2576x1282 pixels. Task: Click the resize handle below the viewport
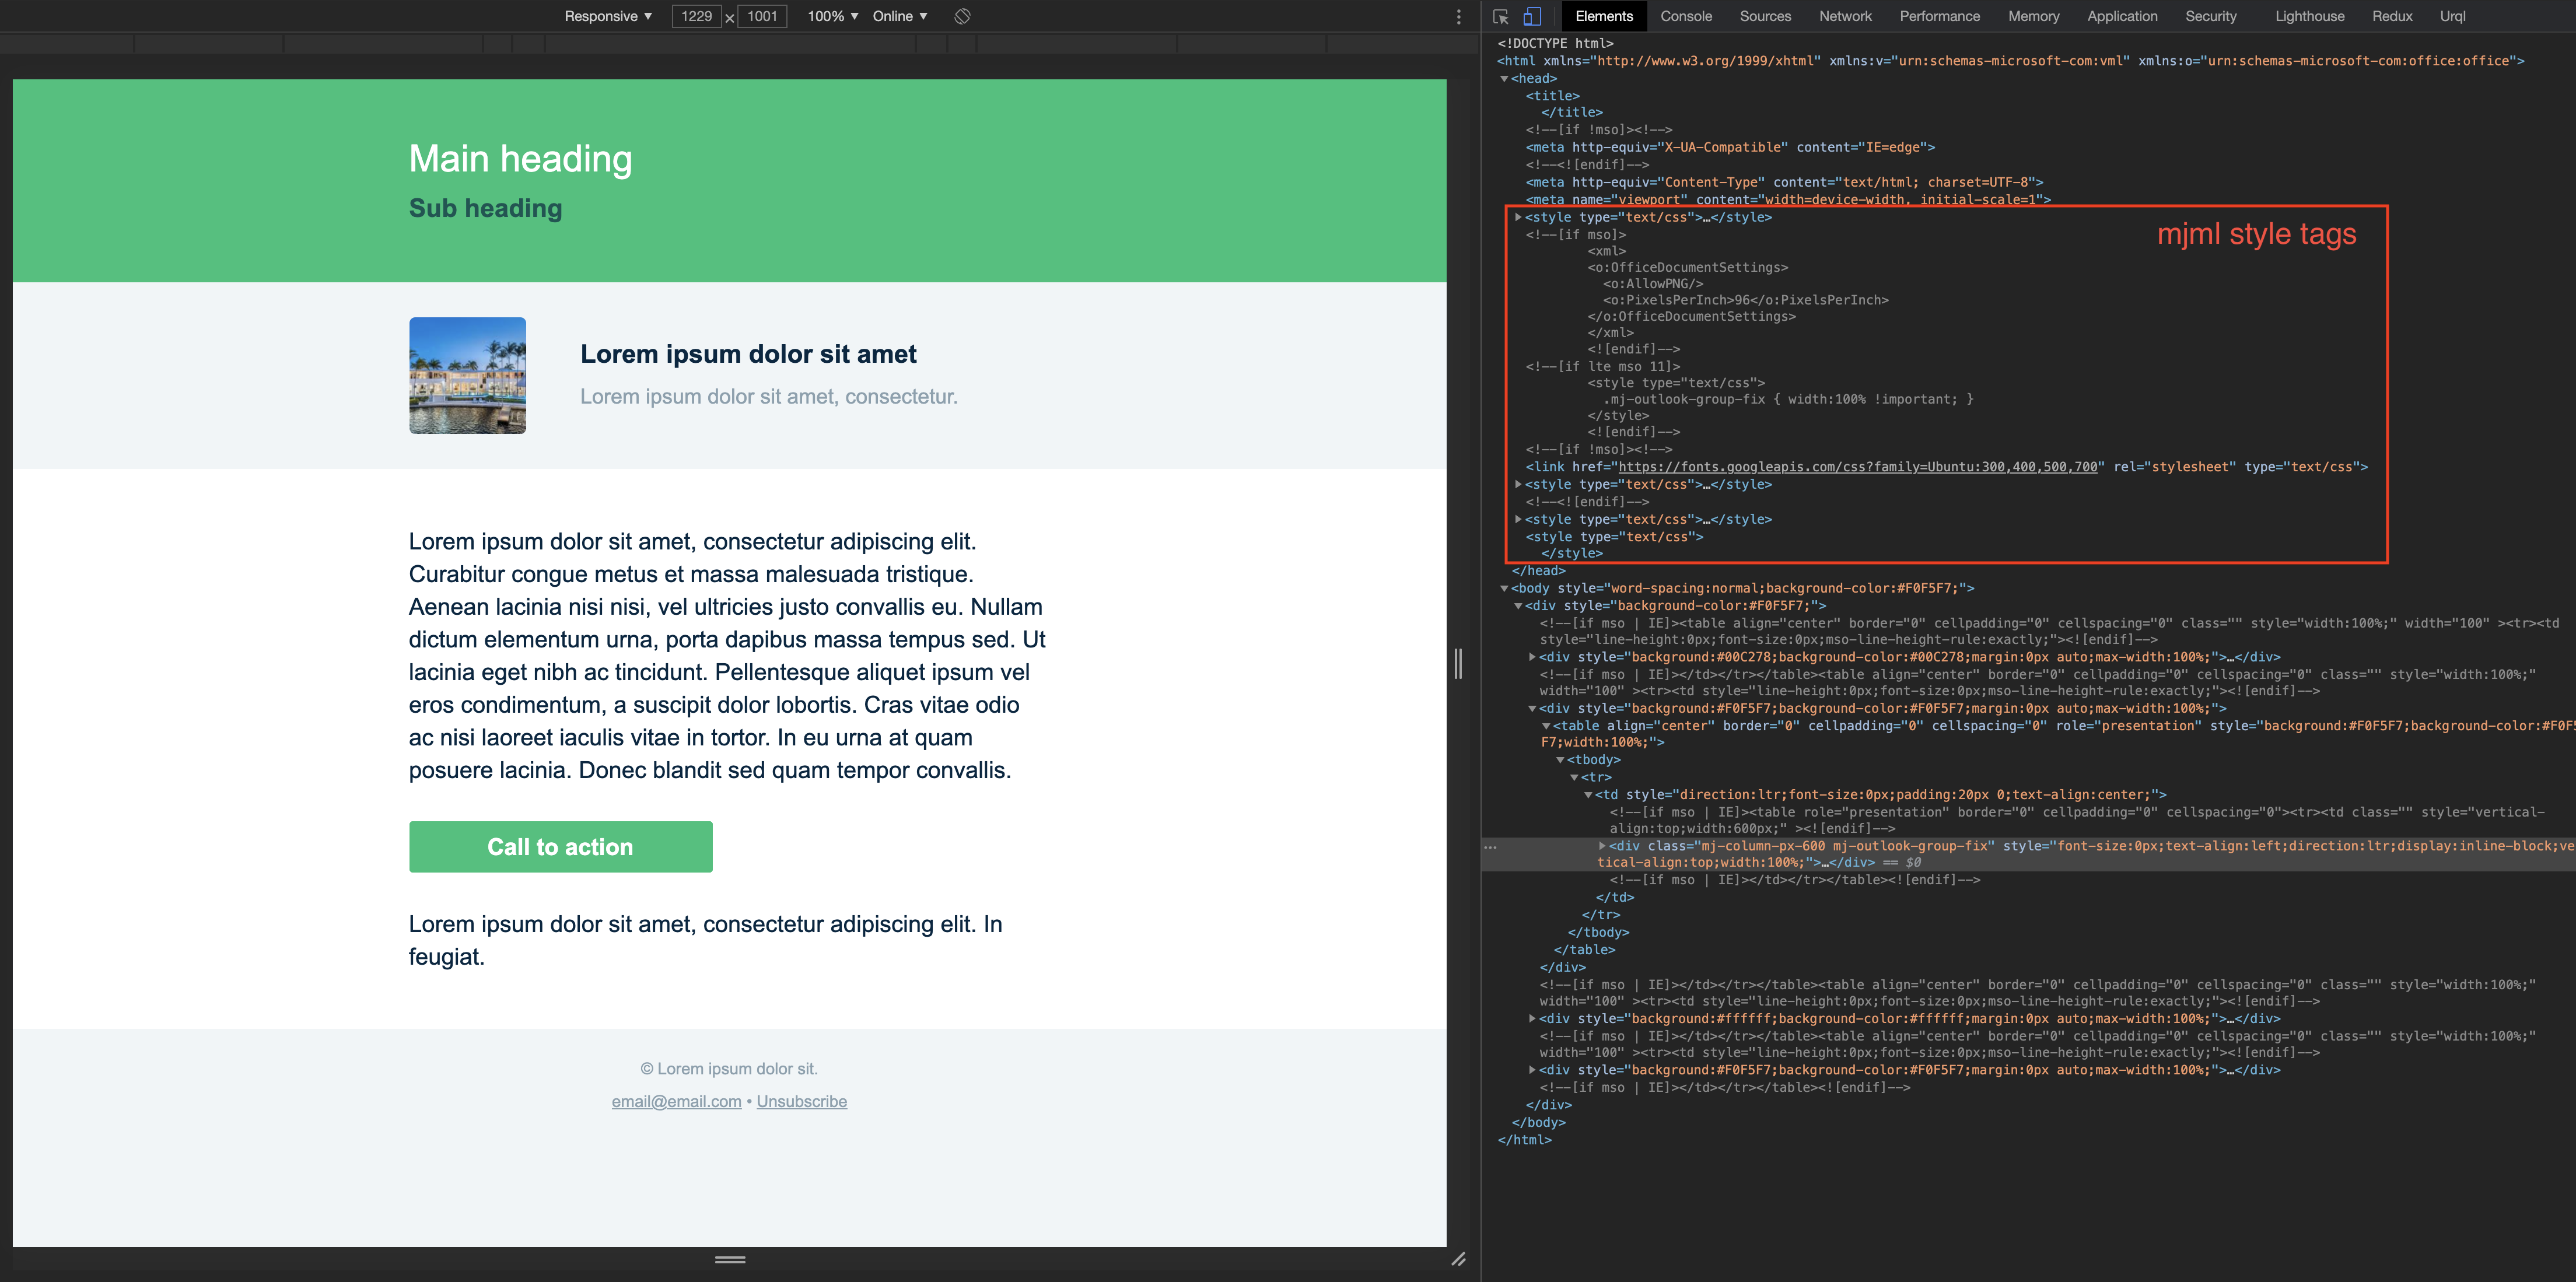[729, 1259]
